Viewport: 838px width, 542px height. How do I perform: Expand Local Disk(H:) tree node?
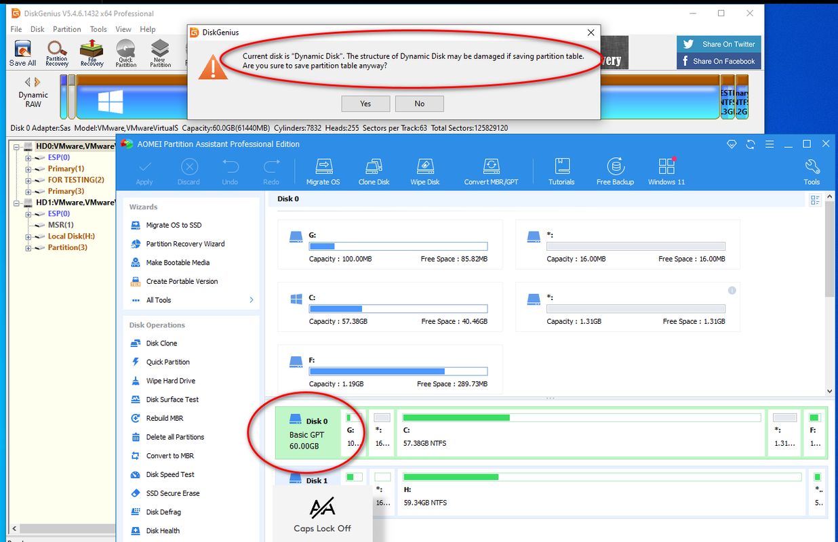pyautogui.click(x=28, y=236)
